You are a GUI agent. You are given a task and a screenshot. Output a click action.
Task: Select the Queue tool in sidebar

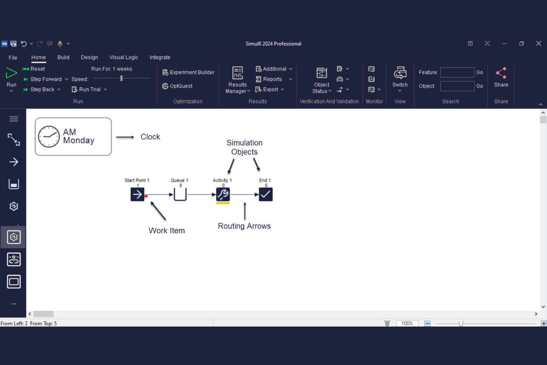pos(14,184)
